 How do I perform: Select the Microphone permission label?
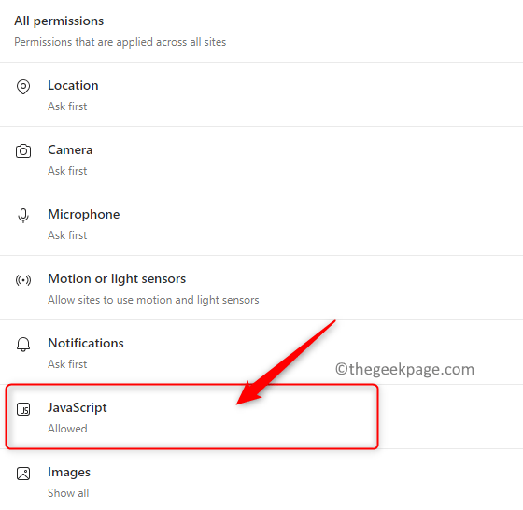84,215
